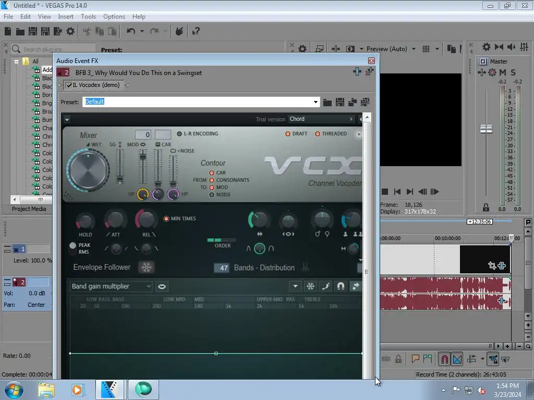Open the File menu
This screenshot has width=534, height=400.
click(8, 16)
